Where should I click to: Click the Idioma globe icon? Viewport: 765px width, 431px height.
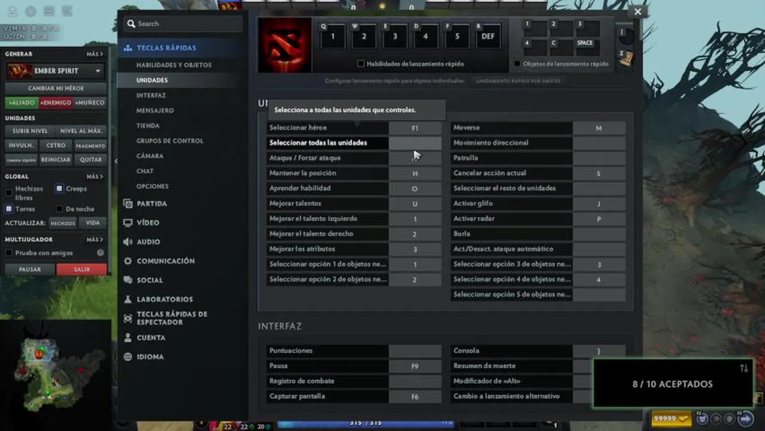[127, 357]
